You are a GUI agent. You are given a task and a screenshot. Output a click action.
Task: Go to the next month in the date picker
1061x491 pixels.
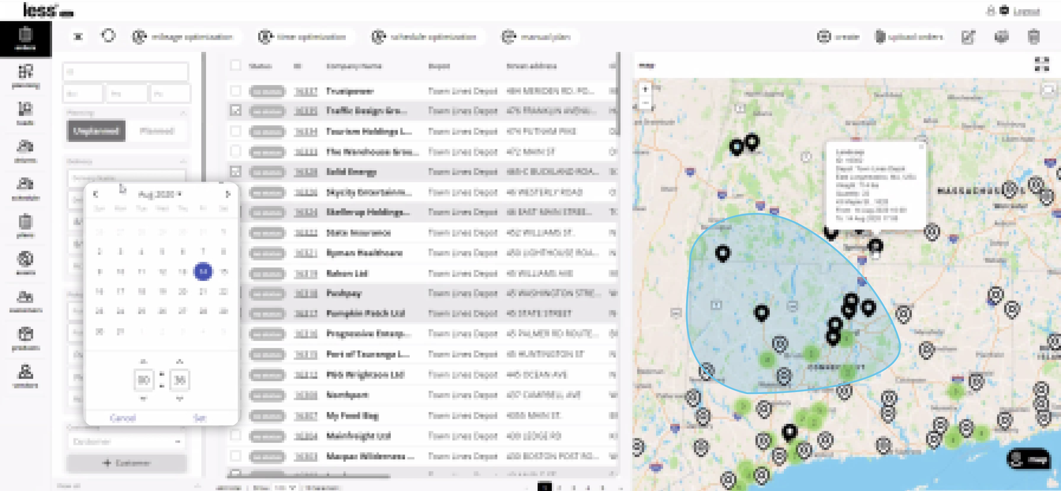point(228,194)
